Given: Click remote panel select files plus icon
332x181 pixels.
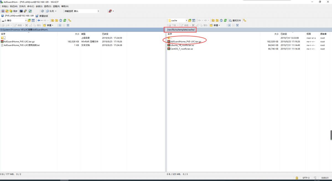Looking at the screenshot, I should (229, 25).
